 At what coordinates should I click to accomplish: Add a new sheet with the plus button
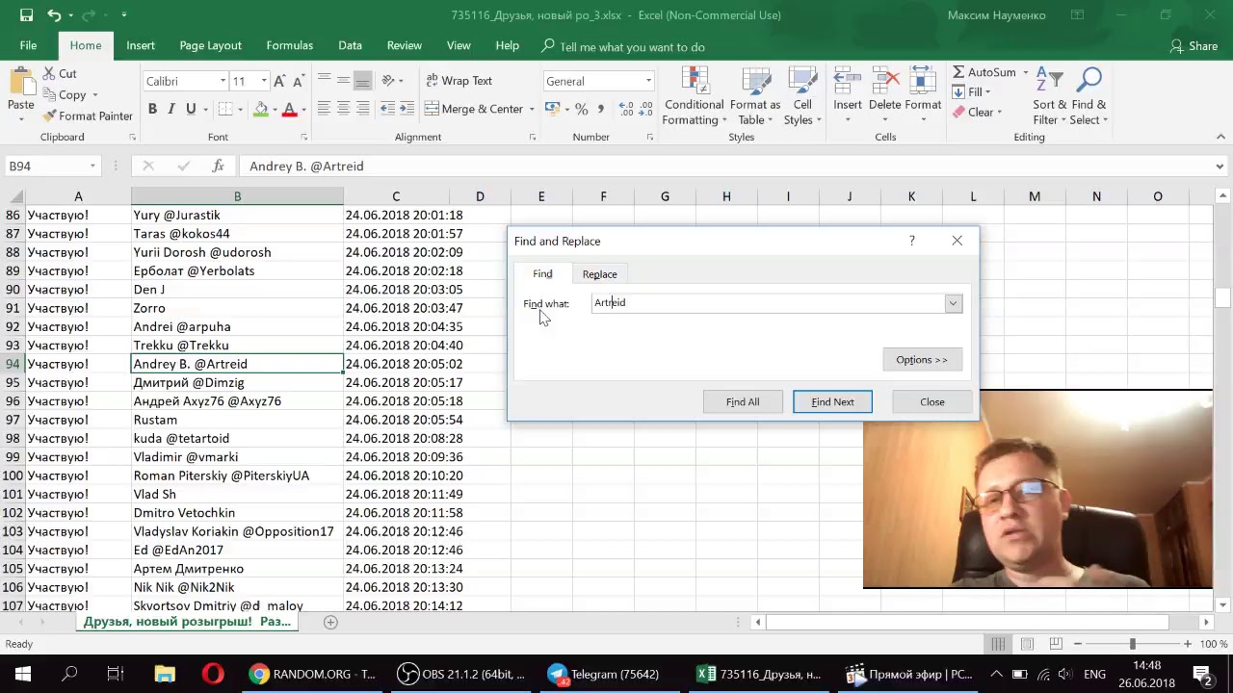click(x=330, y=622)
